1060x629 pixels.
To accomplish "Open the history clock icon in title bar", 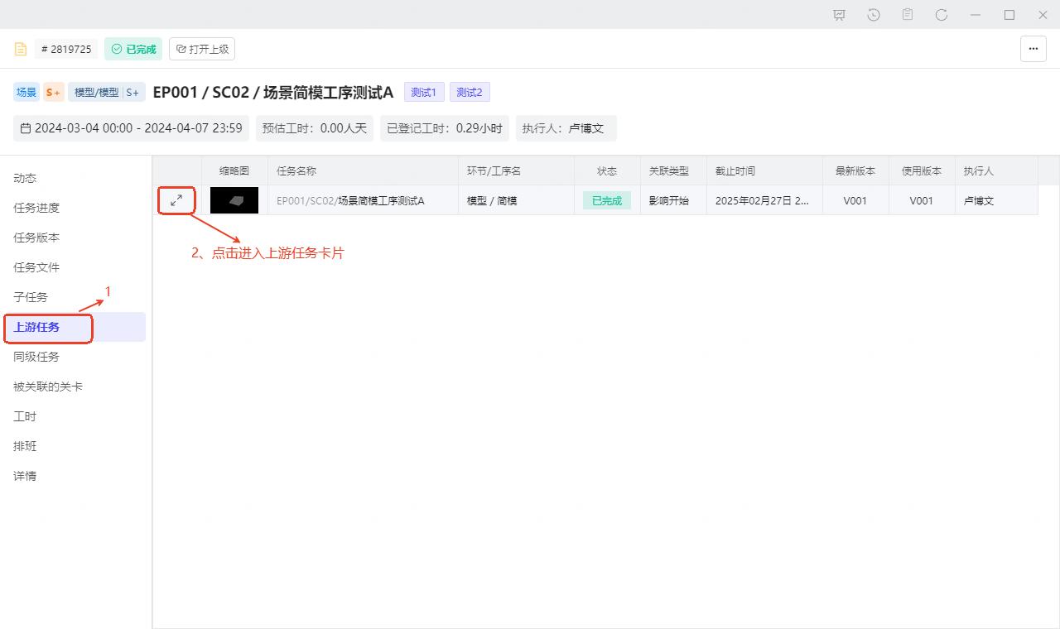I will point(874,15).
